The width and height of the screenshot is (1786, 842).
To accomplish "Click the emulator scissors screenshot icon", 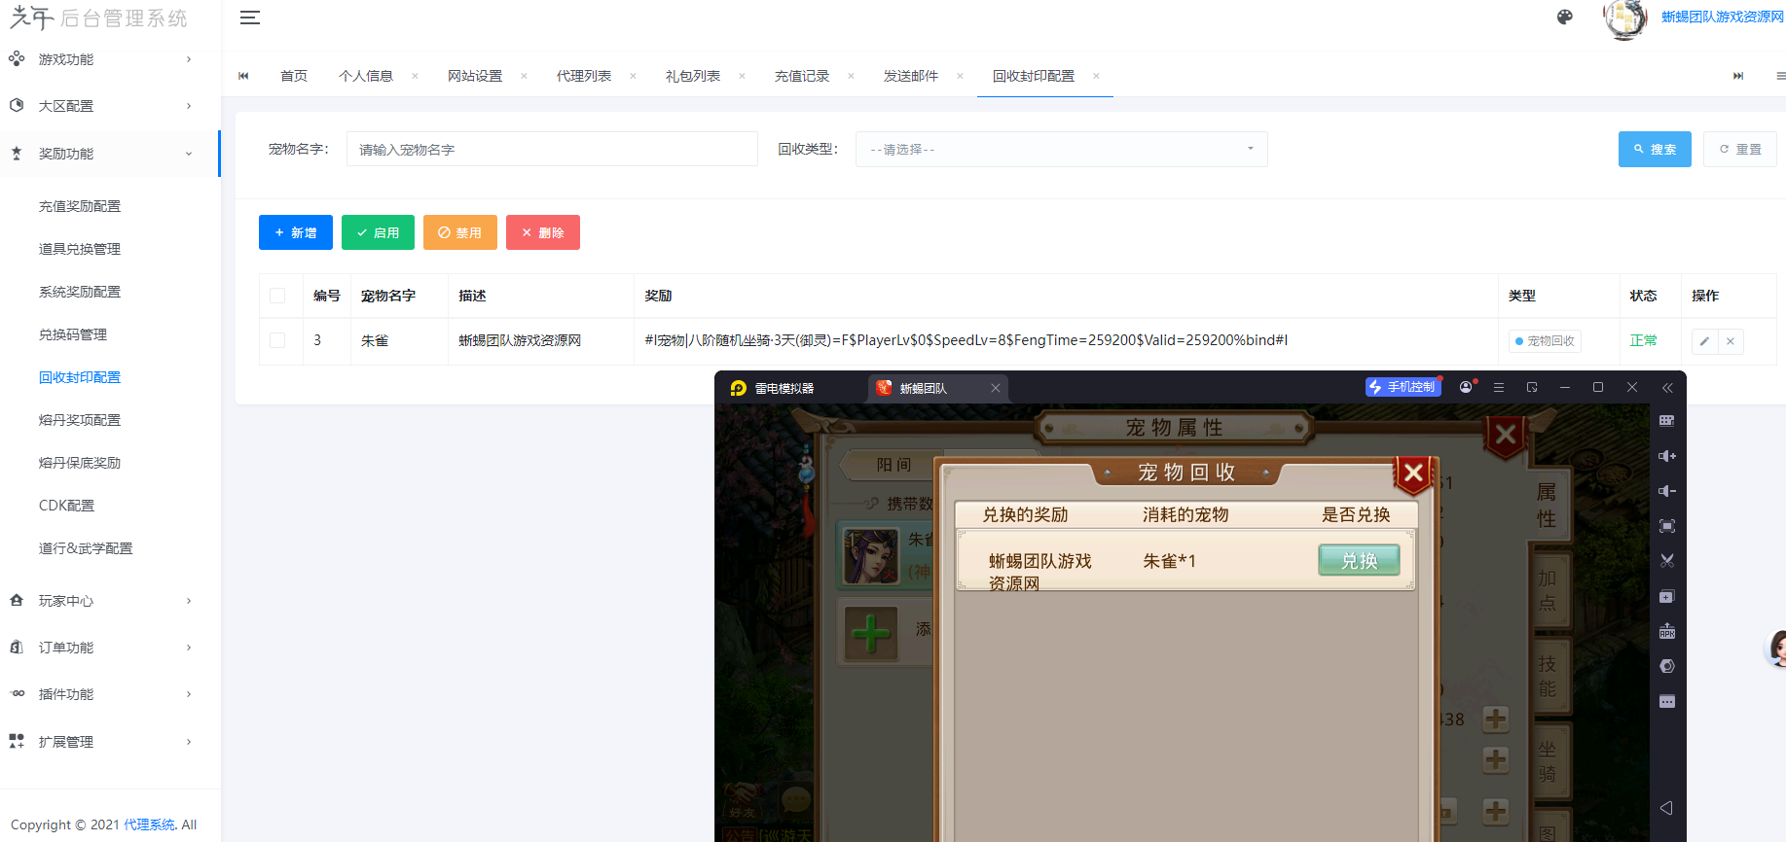I will pyautogui.click(x=1666, y=561).
